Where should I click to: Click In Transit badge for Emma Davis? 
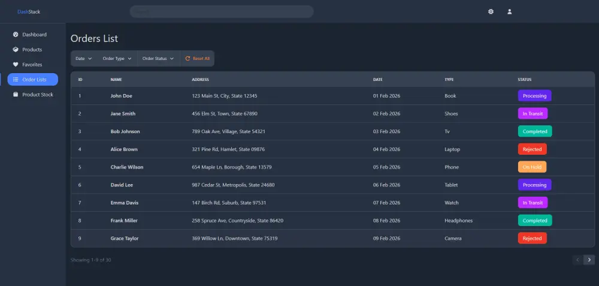pos(533,203)
